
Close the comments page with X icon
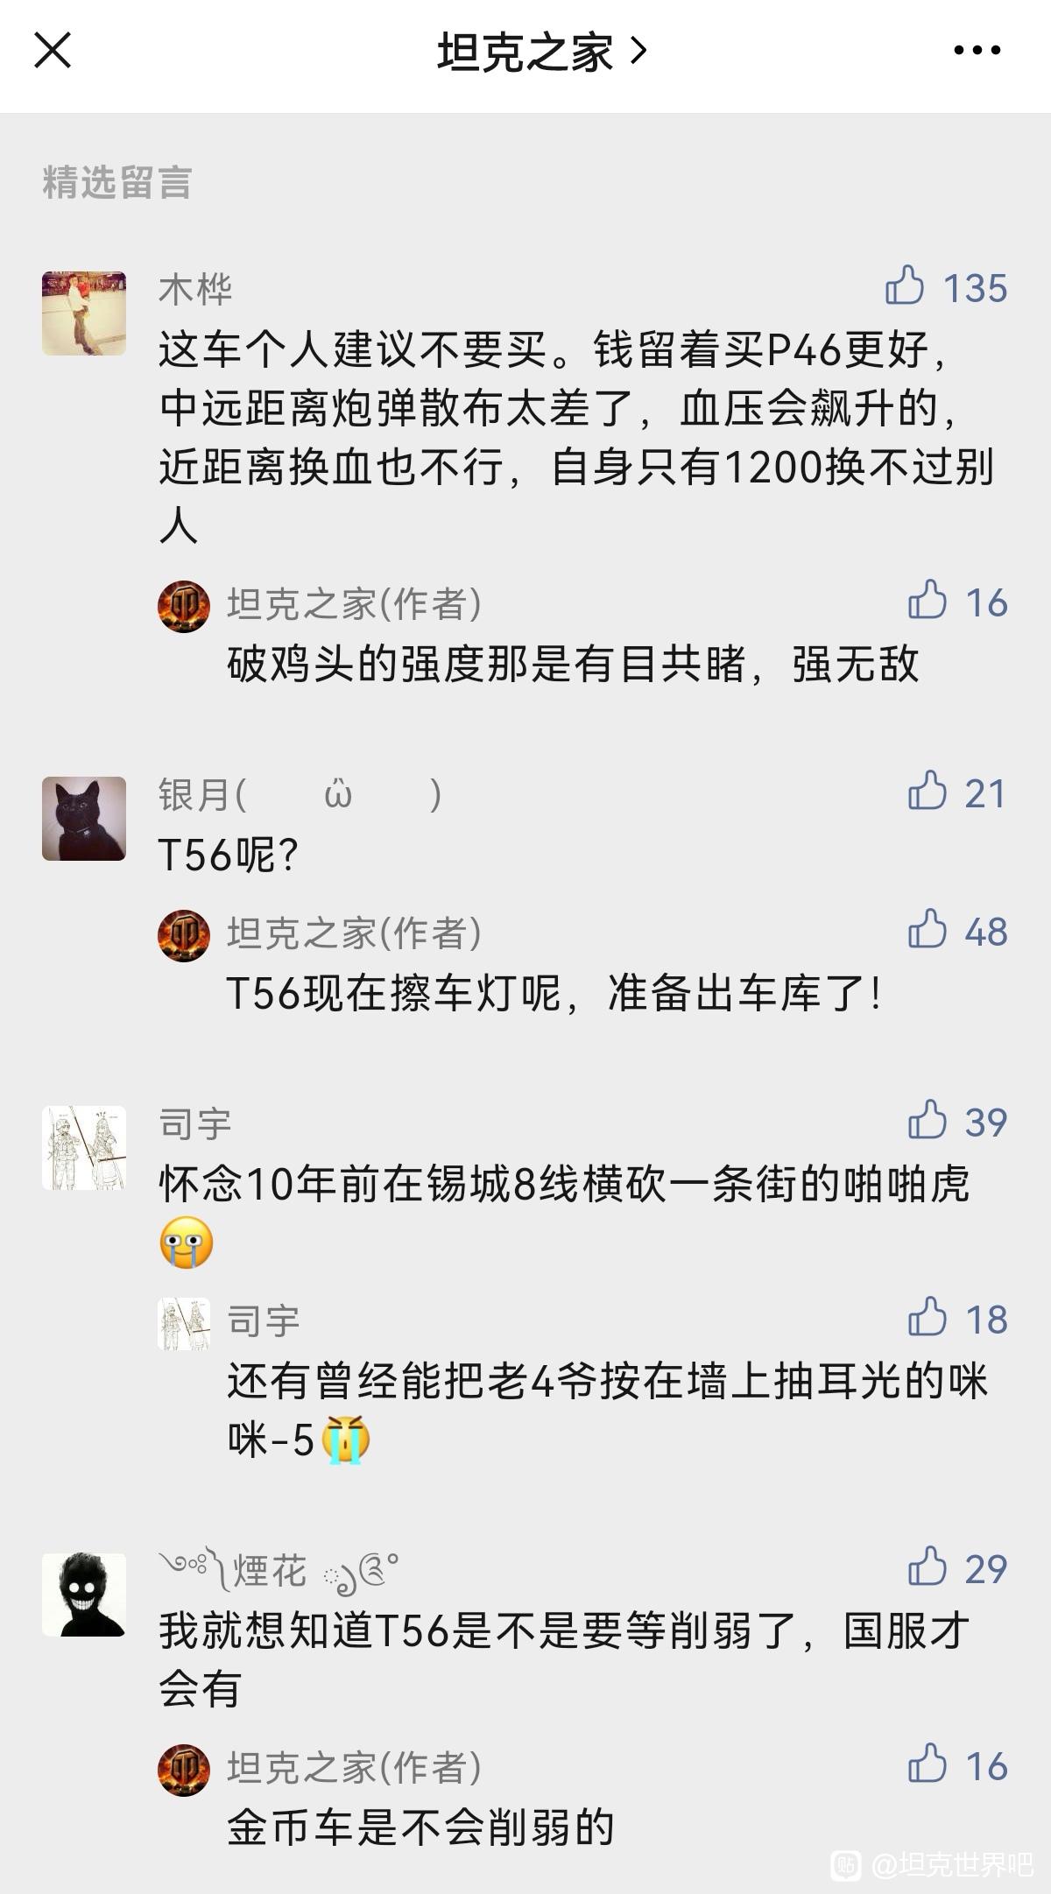coord(53,50)
